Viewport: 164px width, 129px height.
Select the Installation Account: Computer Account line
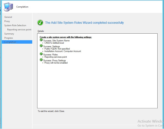pos(63,51)
